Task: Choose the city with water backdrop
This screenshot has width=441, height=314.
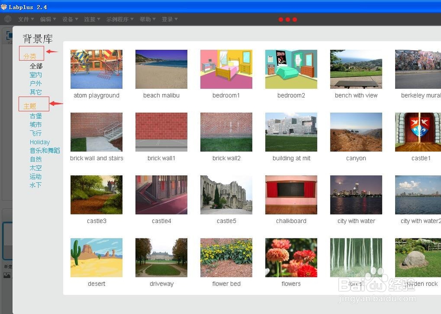Action: tap(356, 195)
